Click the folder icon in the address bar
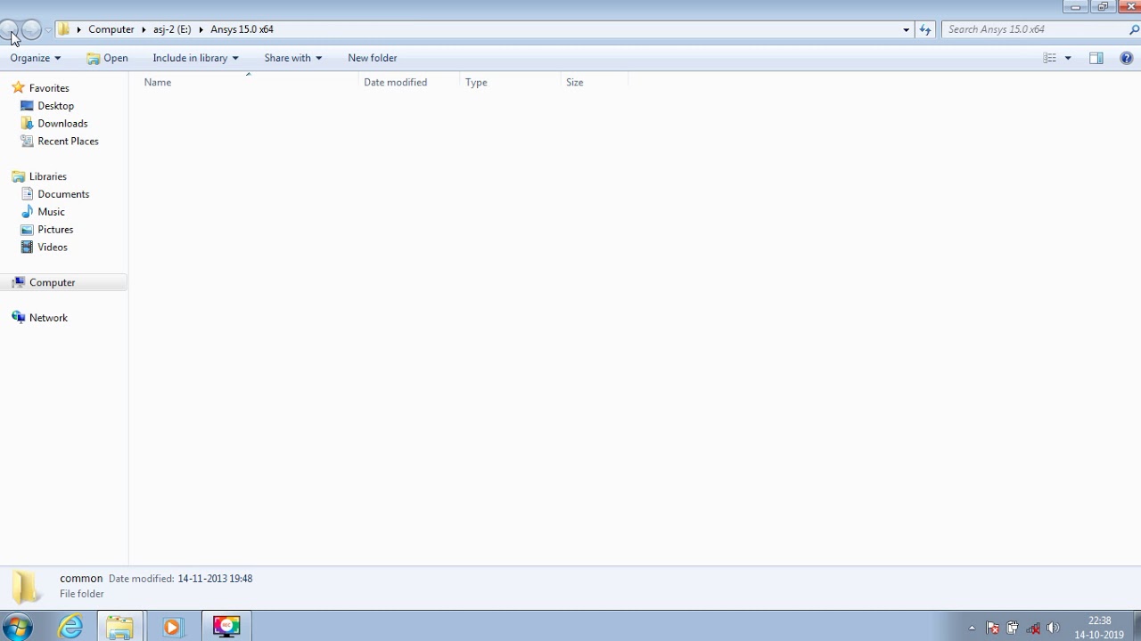The height and width of the screenshot is (641, 1141). 63,29
